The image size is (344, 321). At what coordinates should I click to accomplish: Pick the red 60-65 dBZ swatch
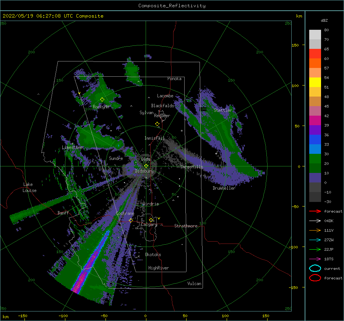coord(315,54)
